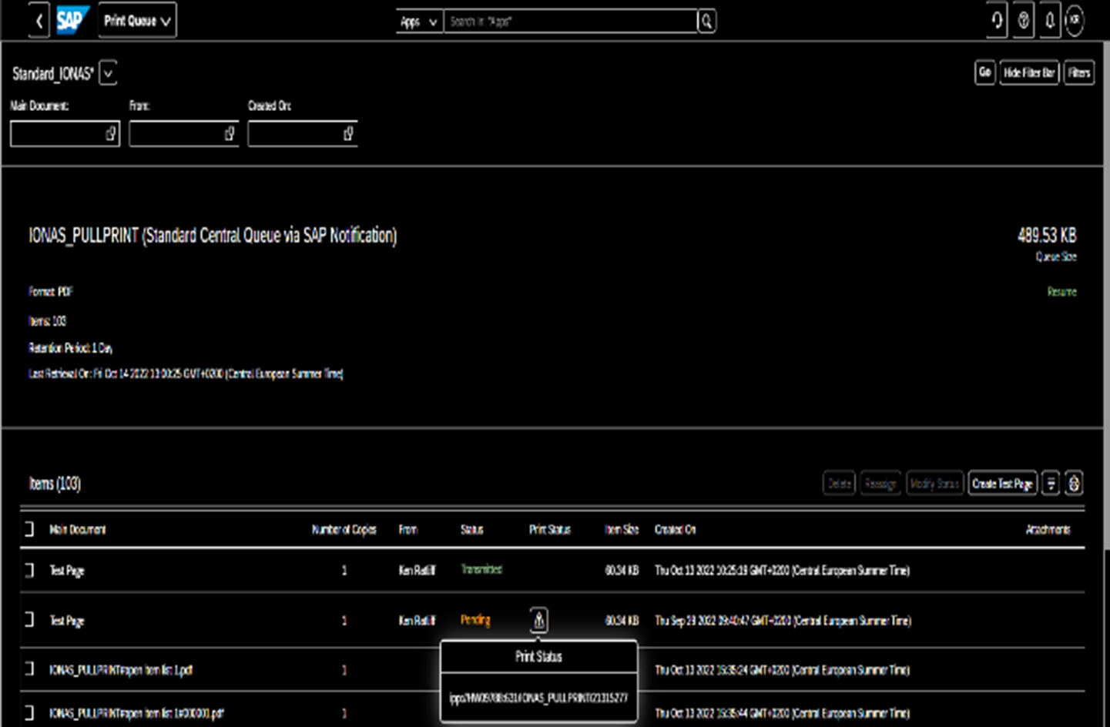The width and height of the screenshot is (1110, 727).
Task: Click the Item Size column header
Action: pos(622,530)
